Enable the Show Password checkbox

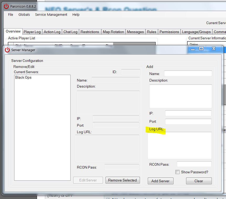coord(177,172)
